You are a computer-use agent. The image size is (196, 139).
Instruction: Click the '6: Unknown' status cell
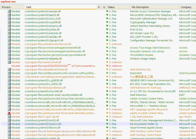click(115, 66)
